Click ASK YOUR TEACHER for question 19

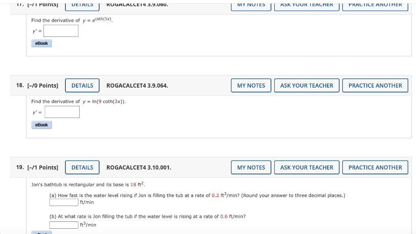tap(307, 167)
